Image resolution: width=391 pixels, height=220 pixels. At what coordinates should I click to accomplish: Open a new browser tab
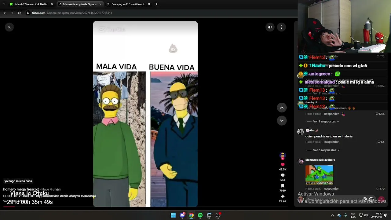click(156, 4)
